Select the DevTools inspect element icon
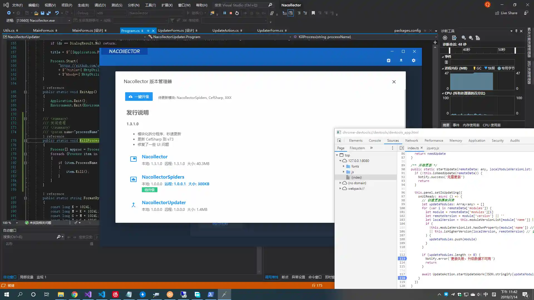 339,141
